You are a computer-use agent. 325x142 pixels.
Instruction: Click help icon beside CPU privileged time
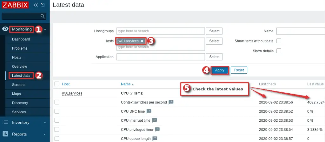pyautogui.click(x=157, y=129)
